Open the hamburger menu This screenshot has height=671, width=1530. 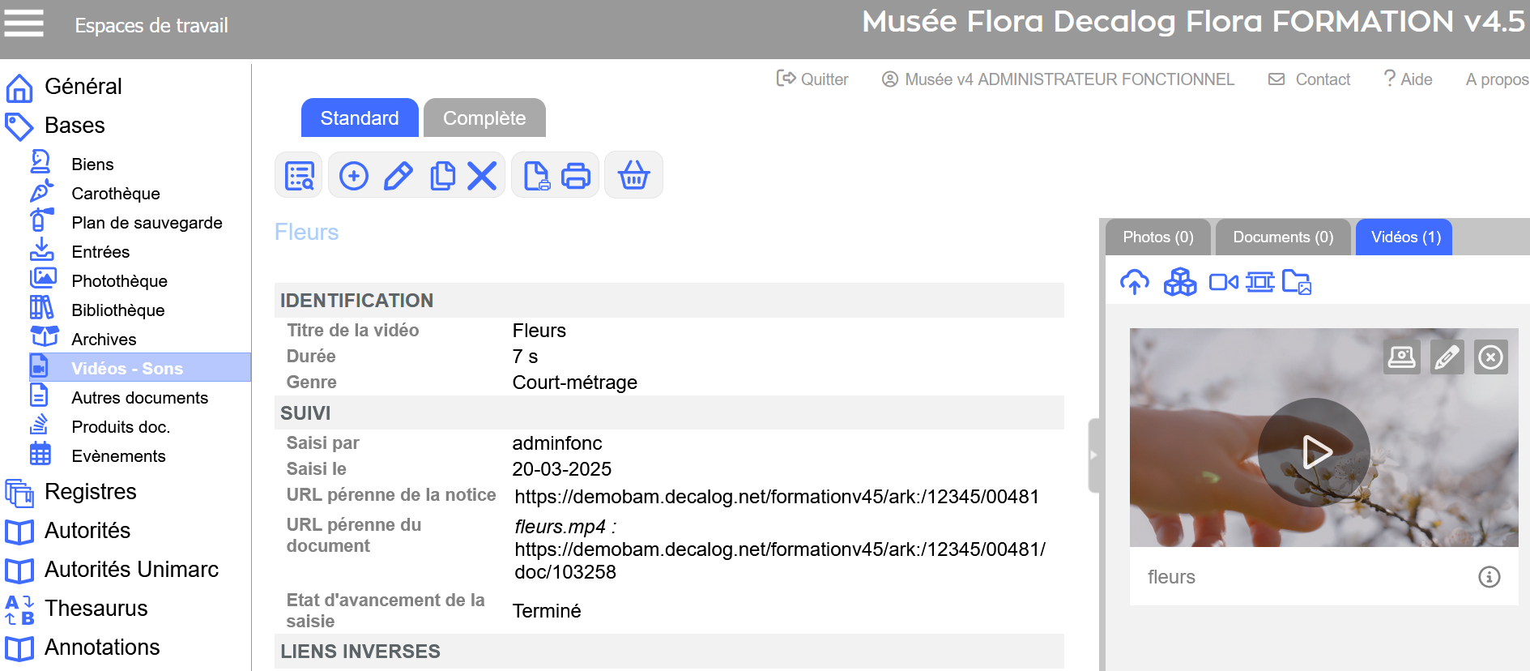23,24
